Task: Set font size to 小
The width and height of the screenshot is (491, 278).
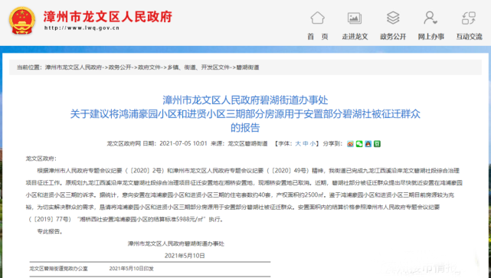Action: (313, 144)
